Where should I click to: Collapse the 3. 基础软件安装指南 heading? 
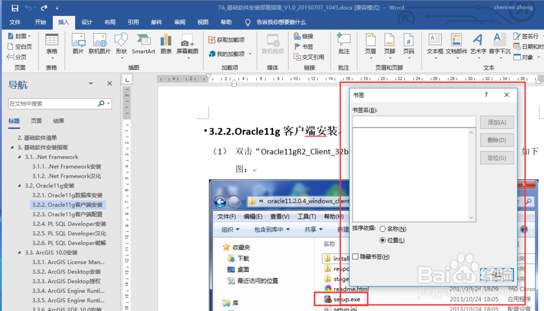click(x=12, y=147)
